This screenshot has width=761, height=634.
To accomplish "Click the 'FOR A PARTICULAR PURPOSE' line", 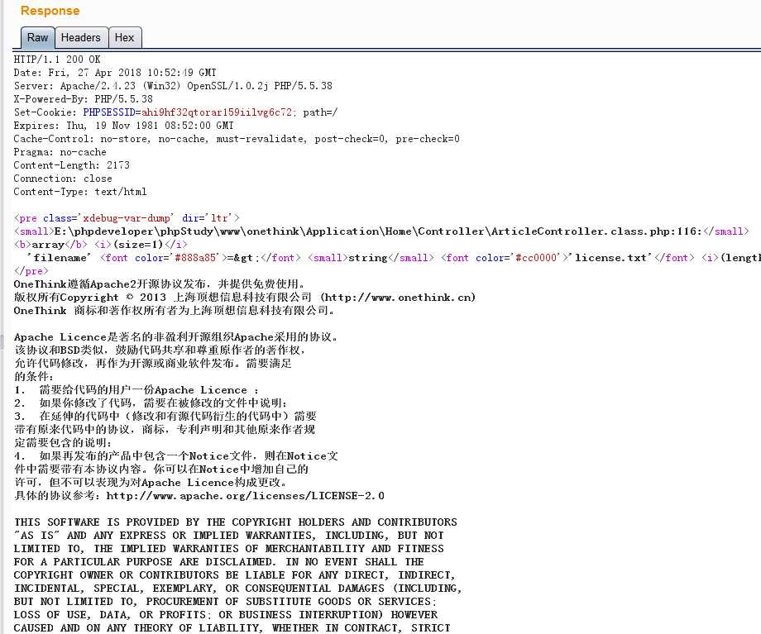I will [219, 562].
